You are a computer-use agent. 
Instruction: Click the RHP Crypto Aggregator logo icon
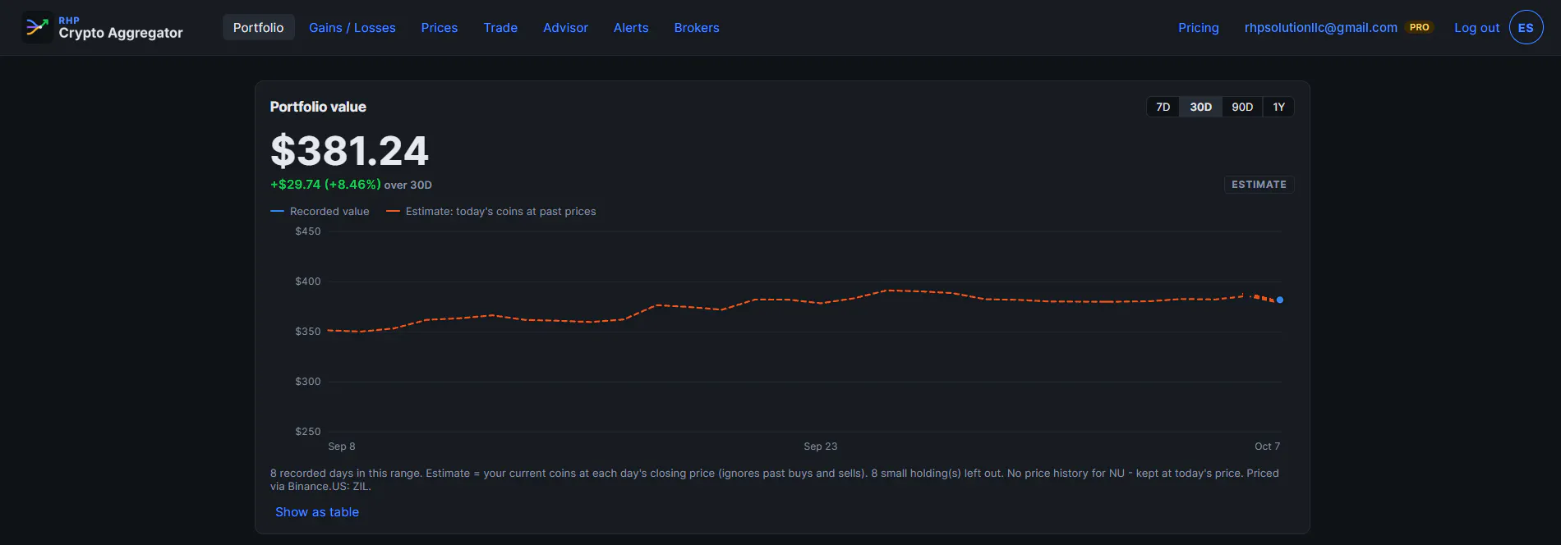[x=37, y=27]
